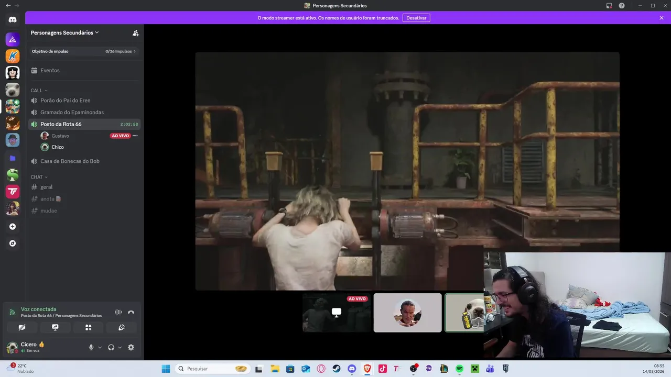Image resolution: width=671 pixels, height=377 pixels.
Task: Open the anota text channel
Action: (x=84, y=199)
